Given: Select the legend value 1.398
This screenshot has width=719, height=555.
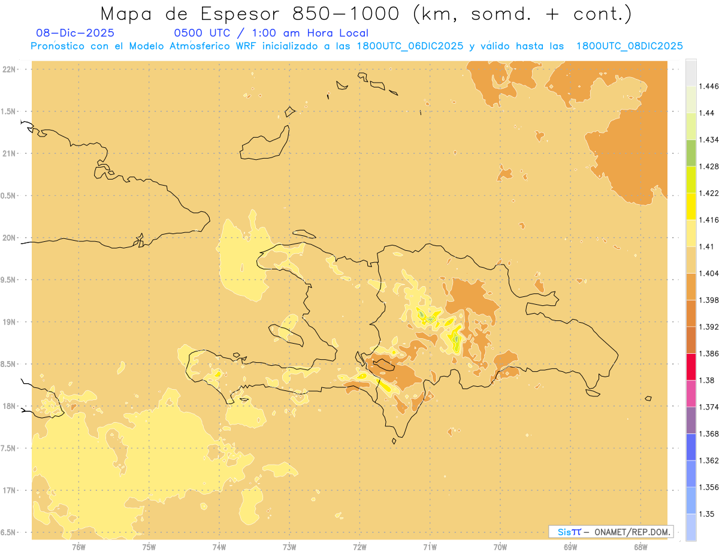Looking at the screenshot, I should 710,300.
